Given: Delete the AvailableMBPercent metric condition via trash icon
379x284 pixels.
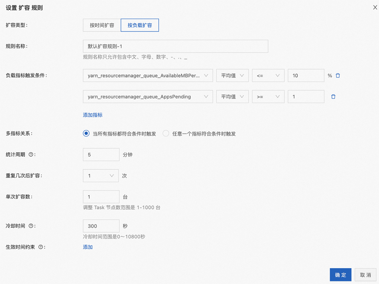Looking at the screenshot, I should (x=337, y=75).
